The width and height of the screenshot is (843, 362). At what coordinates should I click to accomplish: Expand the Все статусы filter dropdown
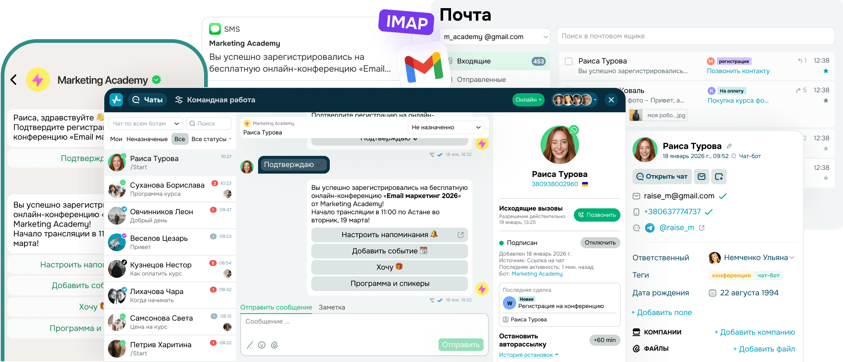tap(211, 139)
